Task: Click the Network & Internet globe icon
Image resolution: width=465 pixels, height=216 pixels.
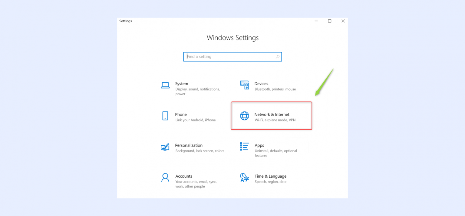Action: click(x=244, y=116)
